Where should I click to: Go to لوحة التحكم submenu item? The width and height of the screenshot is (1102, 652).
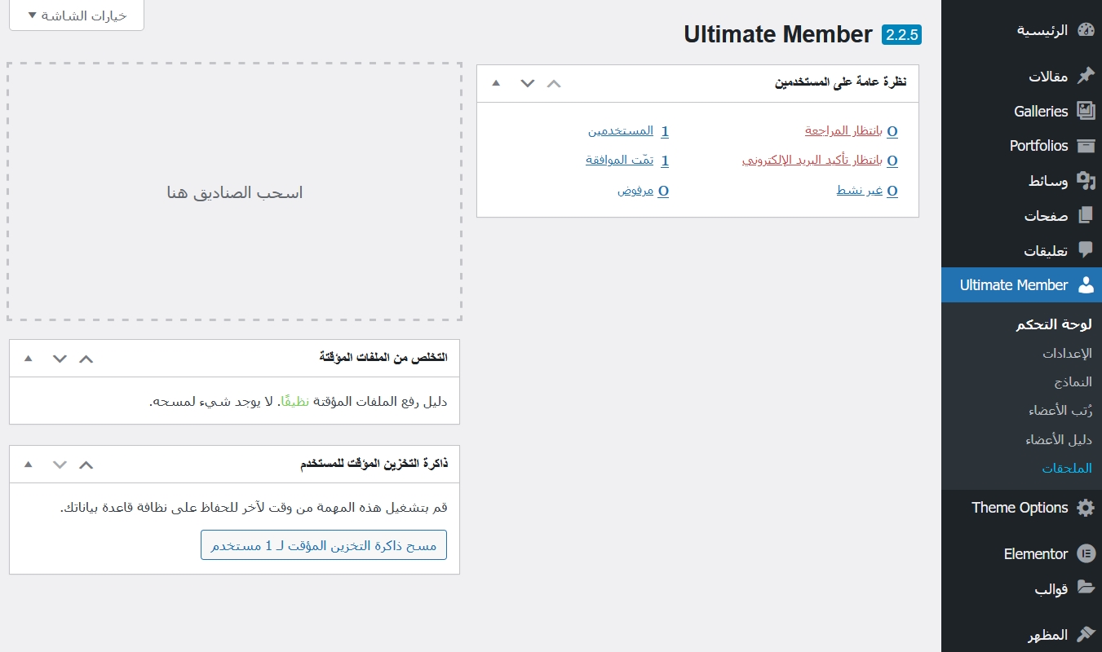(x=1054, y=324)
